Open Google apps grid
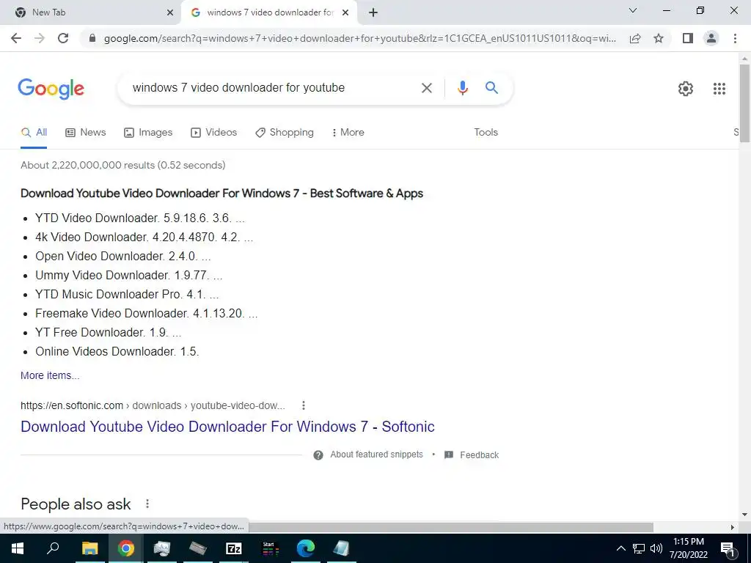751x563 pixels. (x=719, y=89)
